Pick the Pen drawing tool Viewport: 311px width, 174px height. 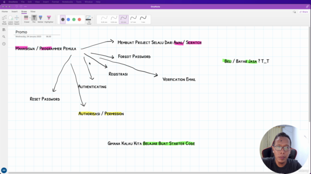(34, 19)
